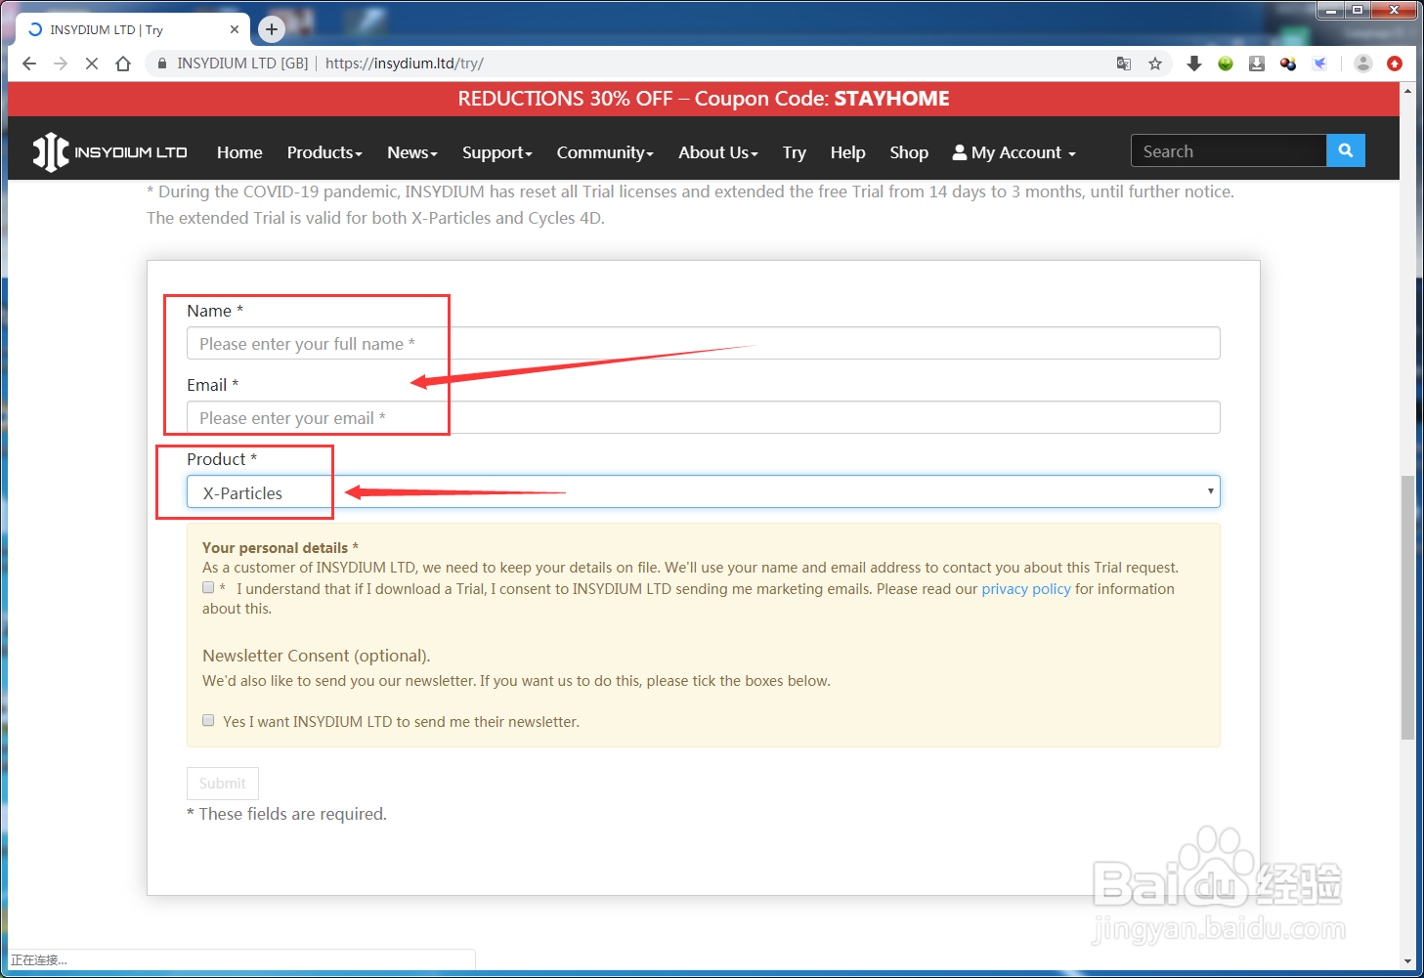This screenshot has width=1424, height=978.
Task: Select the INSYDIUM LTD | Try tab
Action: 132,29
